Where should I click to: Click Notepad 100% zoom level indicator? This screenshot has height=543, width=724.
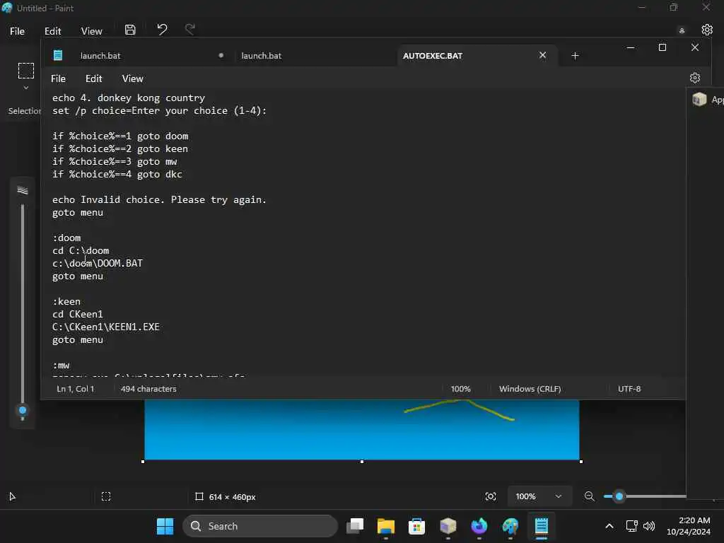[460, 389]
